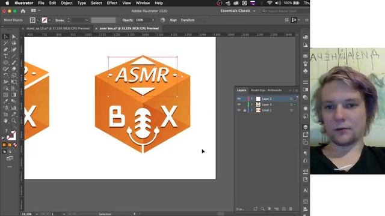Select the Hand tool
Viewport: 385px width, 216px height.
coord(5,121)
